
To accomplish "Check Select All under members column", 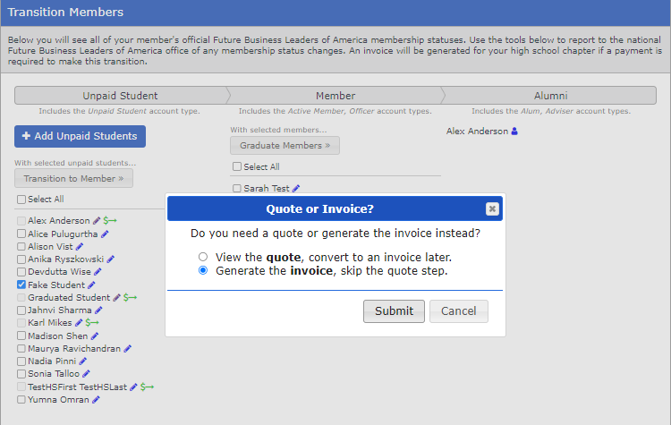I will [237, 166].
